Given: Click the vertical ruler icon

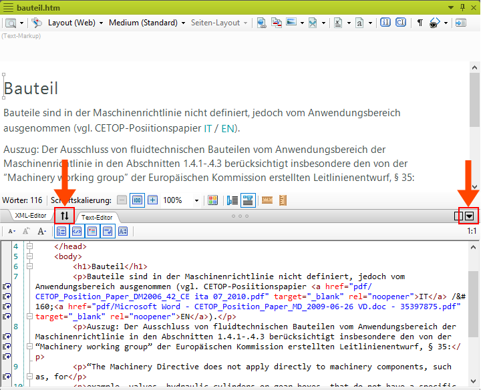Looking at the screenshot, I should (283, 200).
